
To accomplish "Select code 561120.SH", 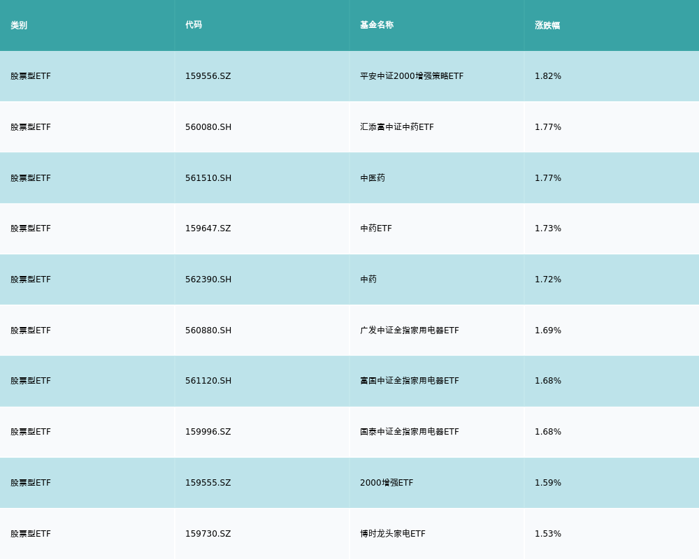I will tap(208, 381).
